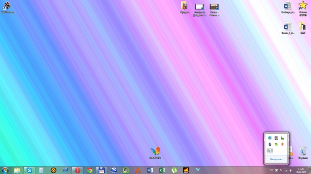
Task: Open War Thunder desktop shortcut
Action: click(7, 5)
